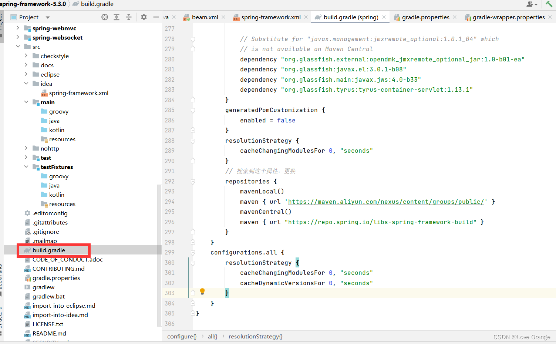Viewport: 556px width, 344px height.
Task: Select import-into-eclipse.md file
Action: tap(64, 306)
